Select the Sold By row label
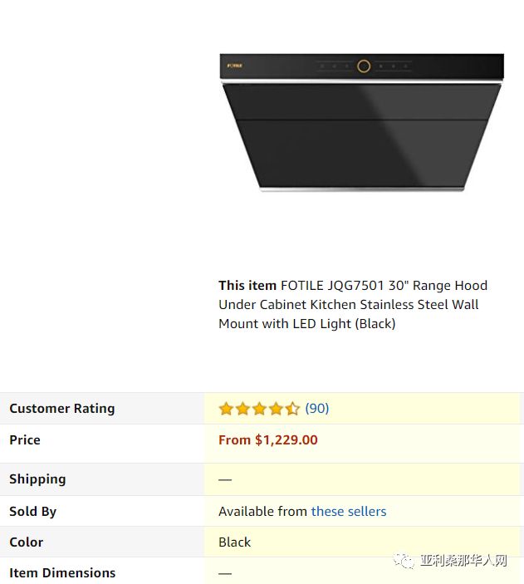Screen dimensions: 524x584 tap(32, 512)
